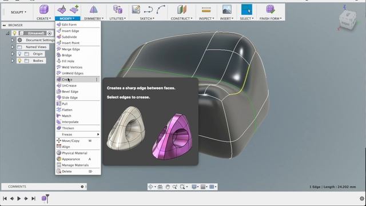Image resolution: width=366 pixels, height=206 pixels.
Task: Open the SYMMETRY menu label
Action: click(x=94, y=18)
